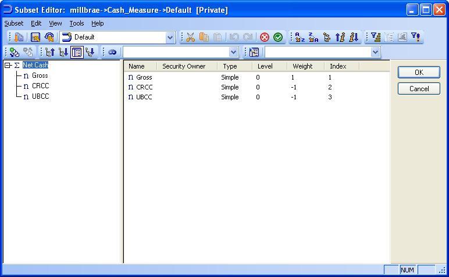Click the Copy icon in toolbar

tap(204, 37)
